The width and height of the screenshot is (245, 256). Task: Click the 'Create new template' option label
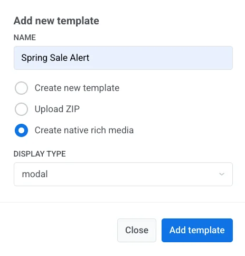point(77,88)
